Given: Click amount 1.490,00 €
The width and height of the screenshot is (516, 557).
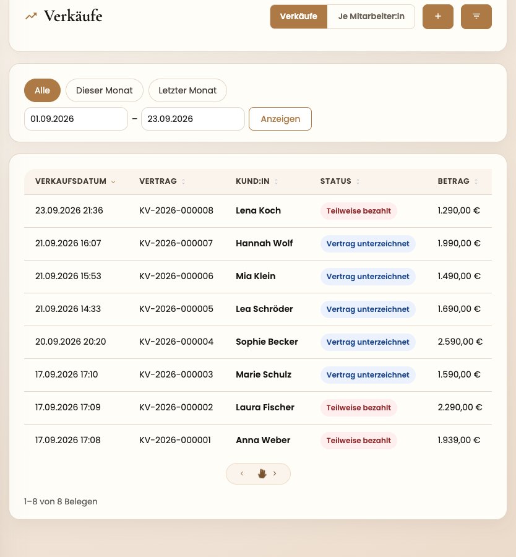Looking at the screenshot, I should point(459,276).
